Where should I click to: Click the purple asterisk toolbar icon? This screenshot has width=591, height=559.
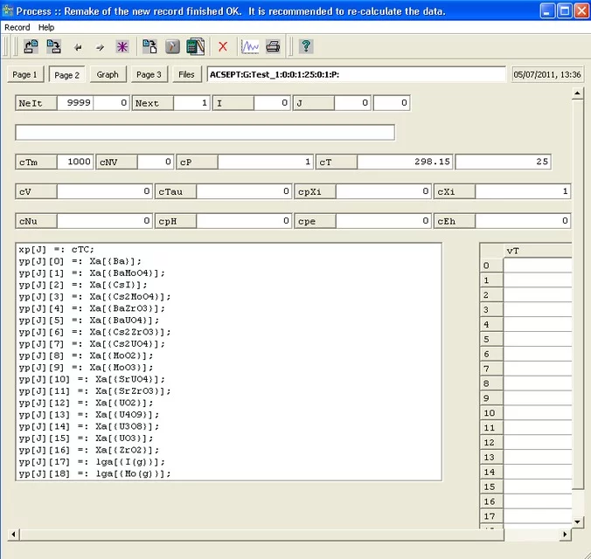[x=122, y=47]
